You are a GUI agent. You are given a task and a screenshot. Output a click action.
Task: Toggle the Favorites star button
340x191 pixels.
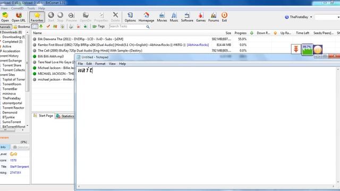tap(37, 17)
